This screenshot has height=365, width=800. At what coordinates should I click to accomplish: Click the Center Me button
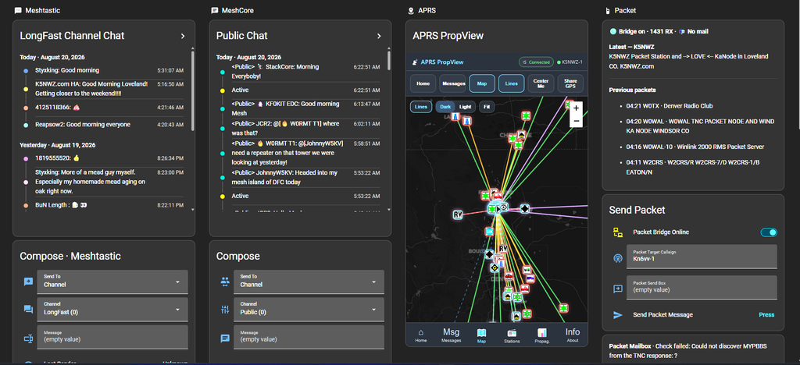tap(541, 83)
